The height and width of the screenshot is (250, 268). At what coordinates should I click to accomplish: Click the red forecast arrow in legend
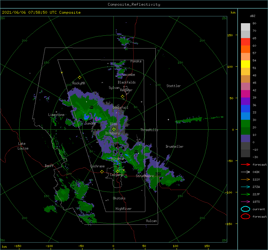pos(245,164)
